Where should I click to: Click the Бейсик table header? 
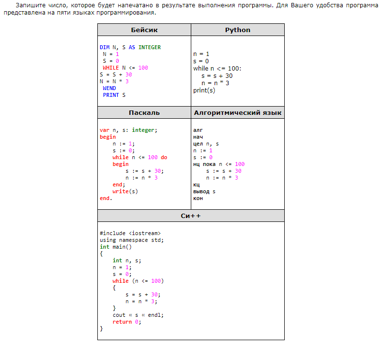click(144, 30)
